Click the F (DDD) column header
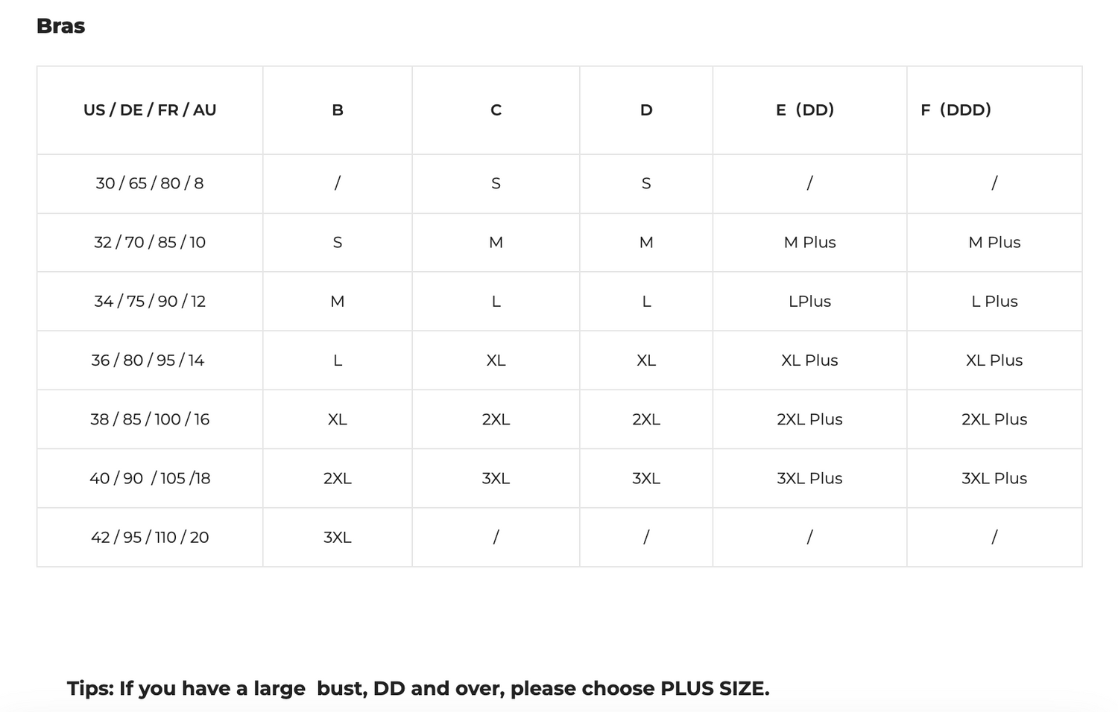 point(956,110)
